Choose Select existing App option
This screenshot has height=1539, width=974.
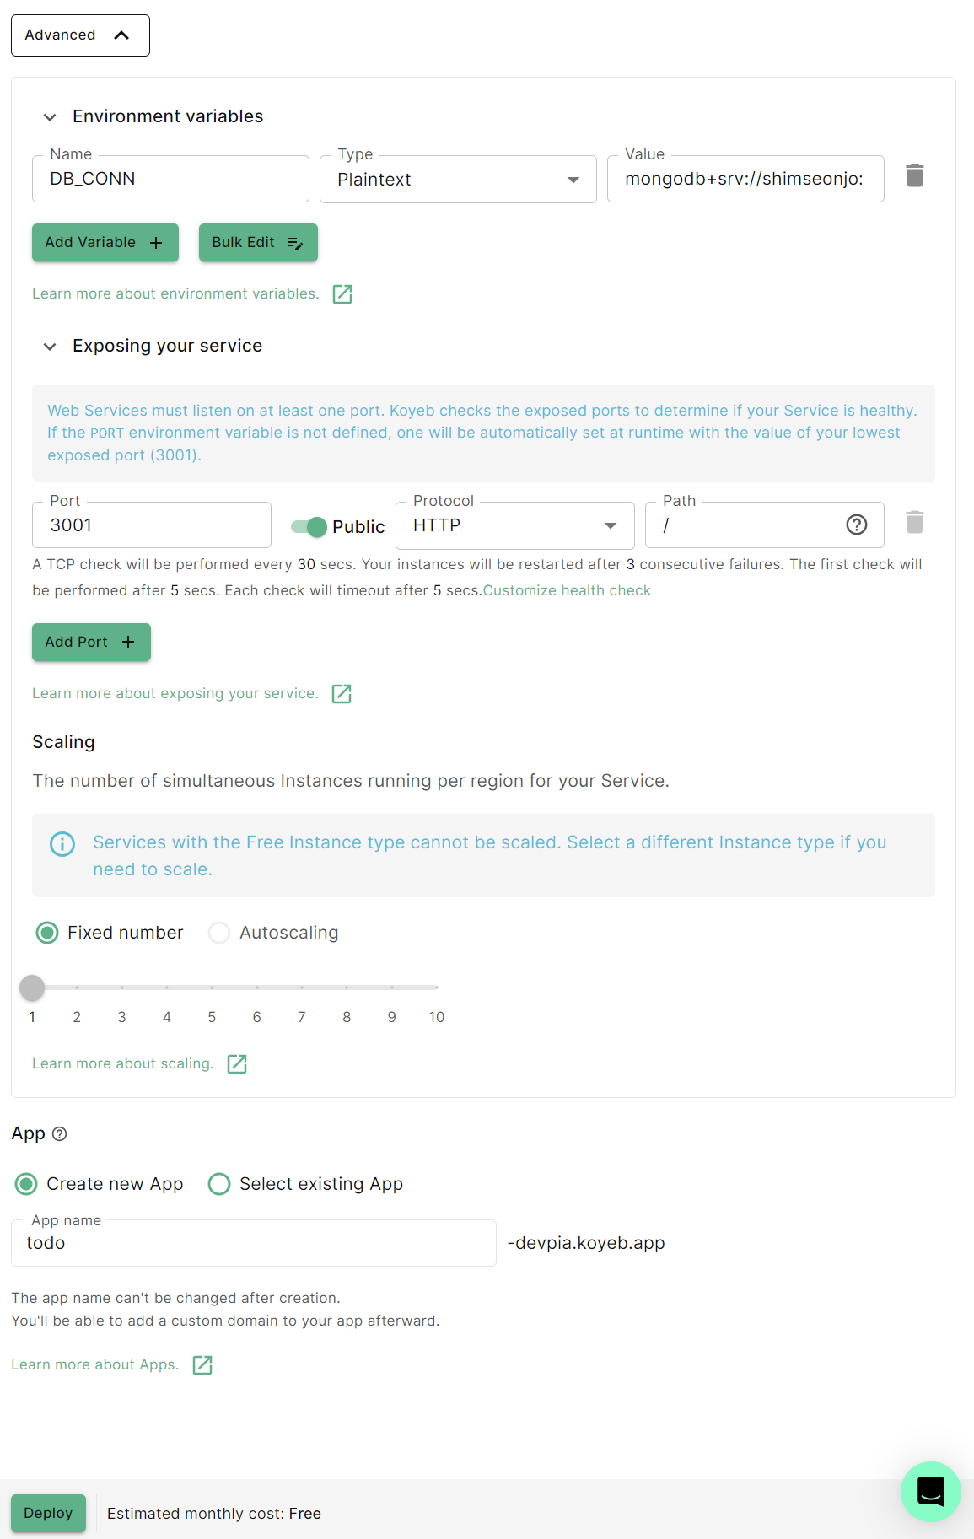click(x=219, y=1184)
